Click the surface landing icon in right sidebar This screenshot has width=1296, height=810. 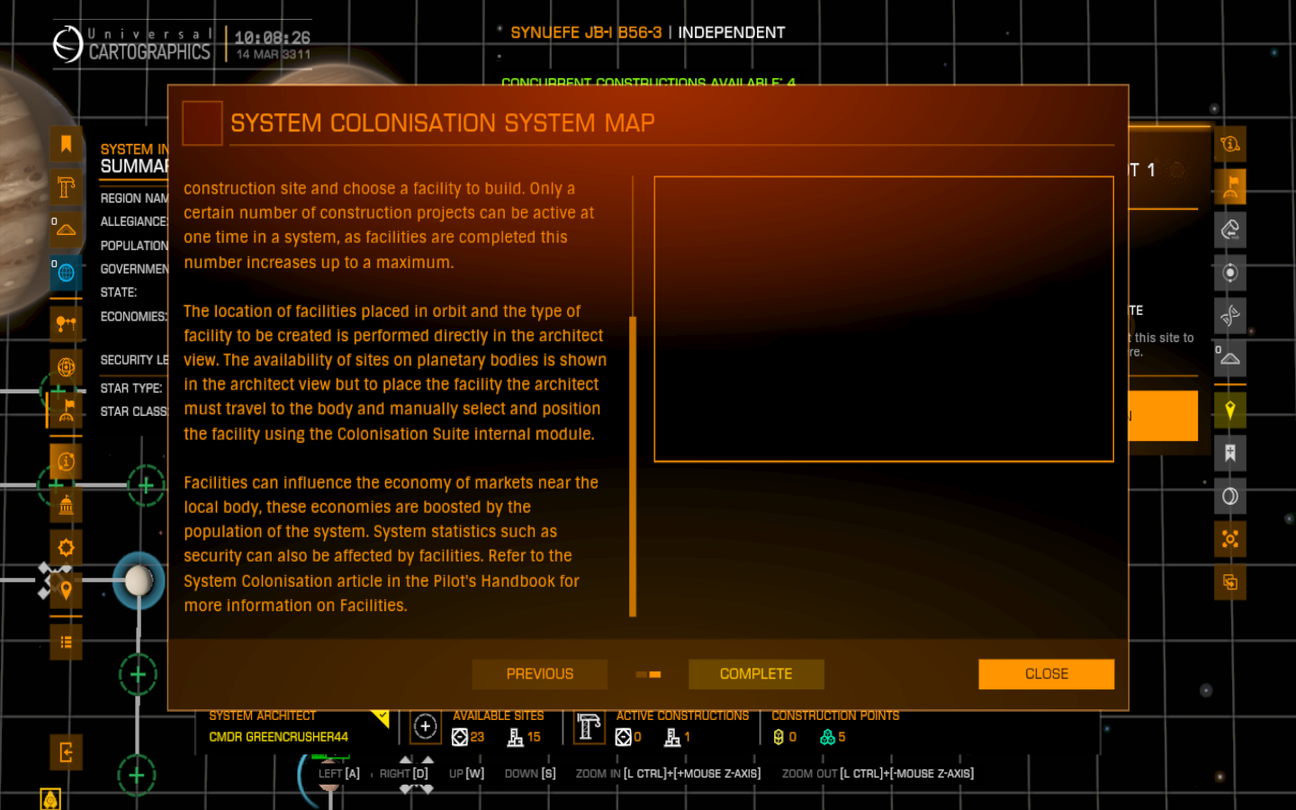(1230, 358)
